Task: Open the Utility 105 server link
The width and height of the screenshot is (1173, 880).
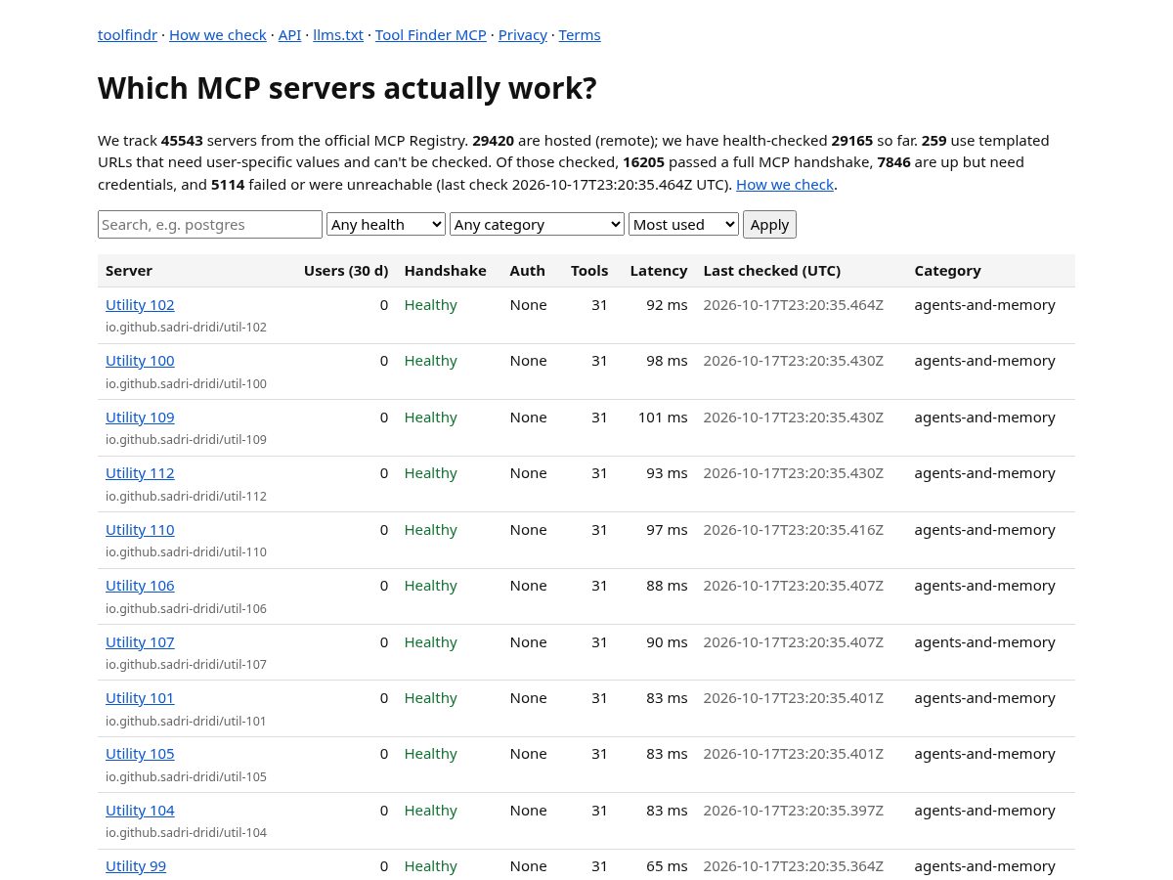Action: pos(140,754)
